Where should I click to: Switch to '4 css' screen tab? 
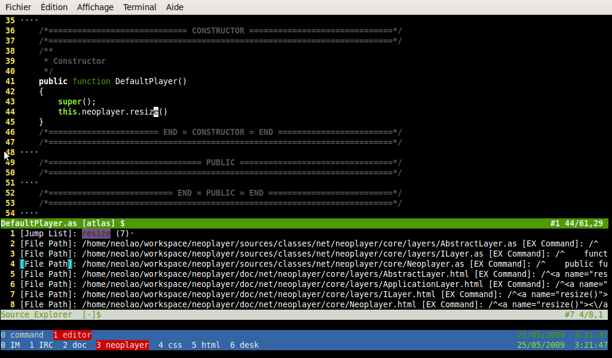(170, 345)
